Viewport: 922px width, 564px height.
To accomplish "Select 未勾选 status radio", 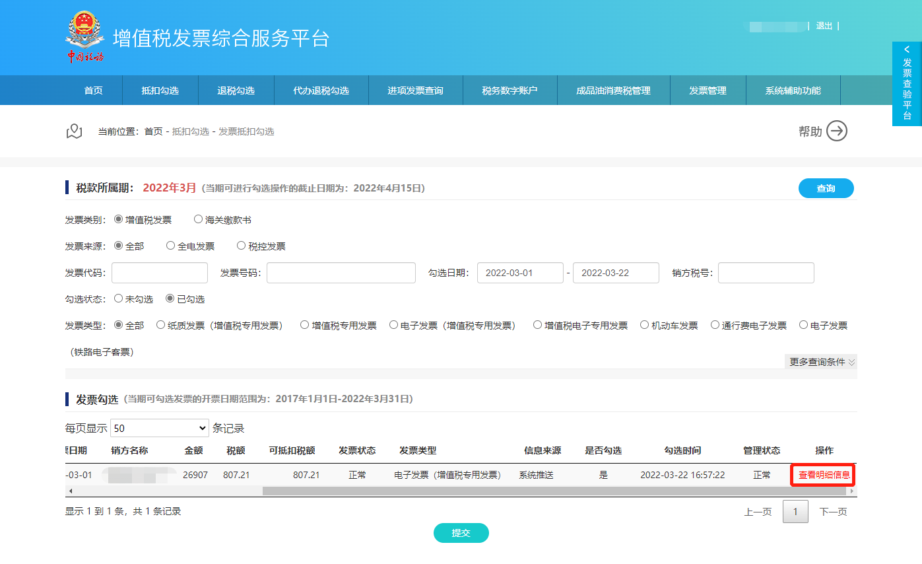I will tap(119, 299).
